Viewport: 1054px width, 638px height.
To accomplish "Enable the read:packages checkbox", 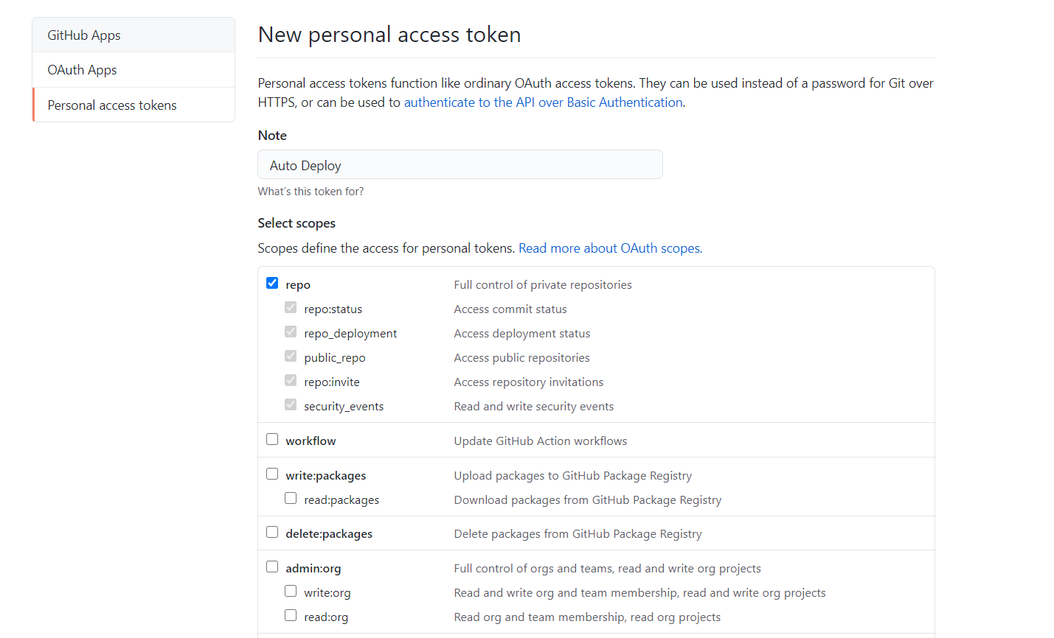I will pyautogui.click(x=291, y=498).
